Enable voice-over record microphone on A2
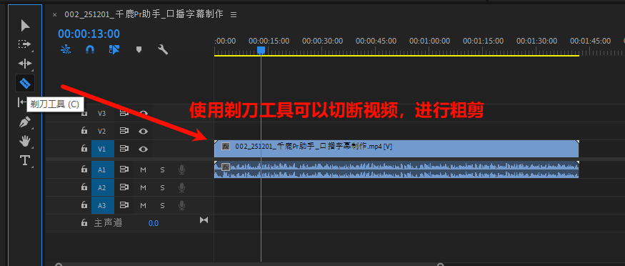This screenshot has width=625, height=266. (181, 187)
